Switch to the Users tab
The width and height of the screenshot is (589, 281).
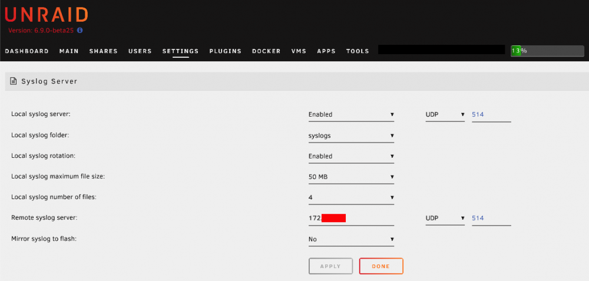[140, 51]
